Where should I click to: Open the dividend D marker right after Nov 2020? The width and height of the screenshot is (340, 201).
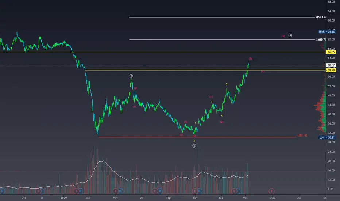[199, 191]
